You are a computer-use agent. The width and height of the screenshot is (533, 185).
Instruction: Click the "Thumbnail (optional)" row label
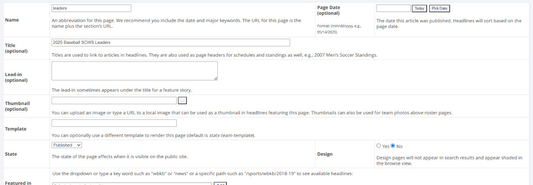(x=17, y=106)
